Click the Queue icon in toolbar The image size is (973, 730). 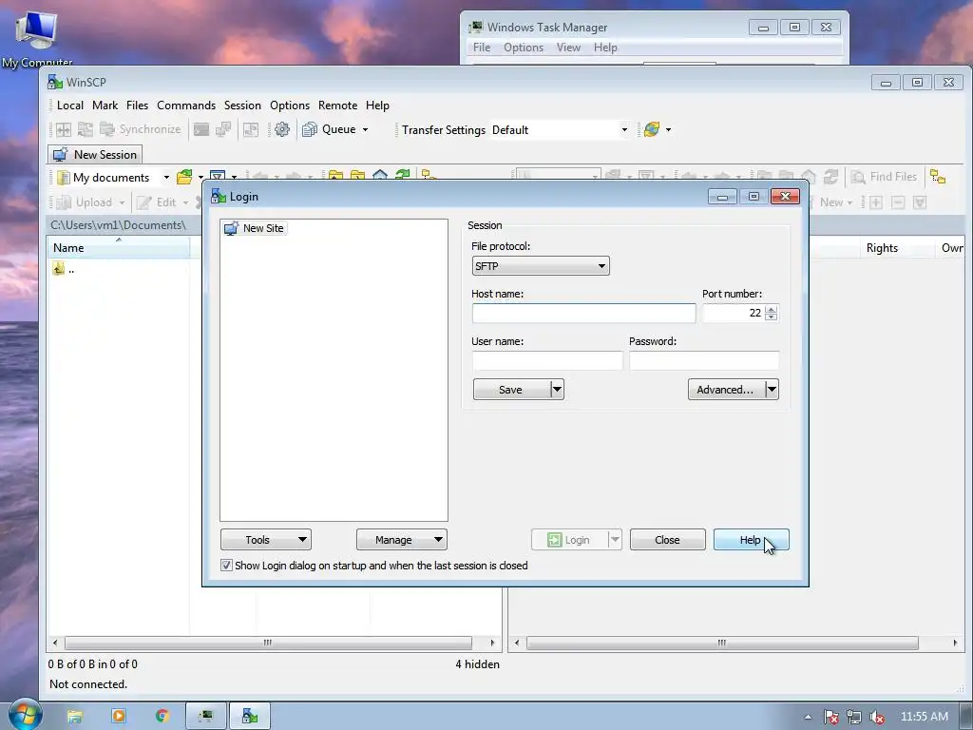click(x=310, y=129)
